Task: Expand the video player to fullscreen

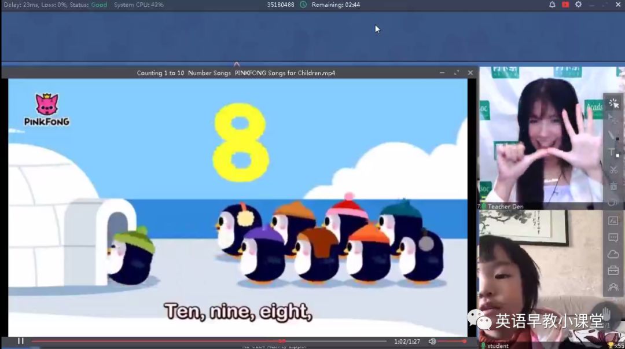Action: [457, 72]
